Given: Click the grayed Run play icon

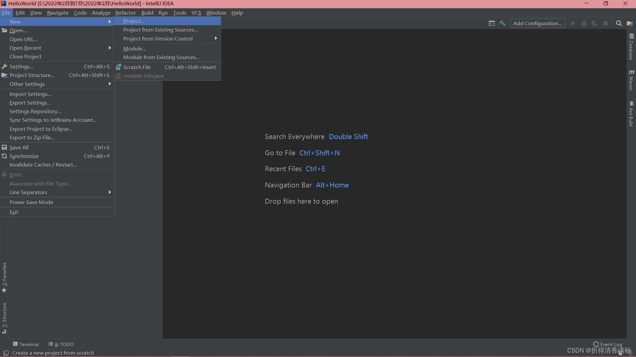Looking at the screenshot, I should pos(573,23).
